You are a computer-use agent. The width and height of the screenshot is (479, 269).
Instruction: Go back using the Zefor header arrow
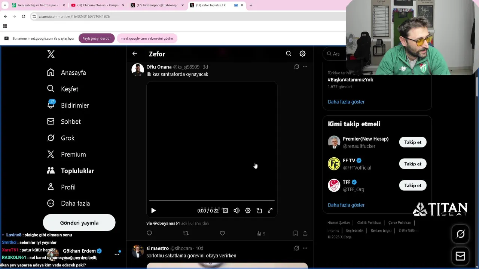click(135, 54)
